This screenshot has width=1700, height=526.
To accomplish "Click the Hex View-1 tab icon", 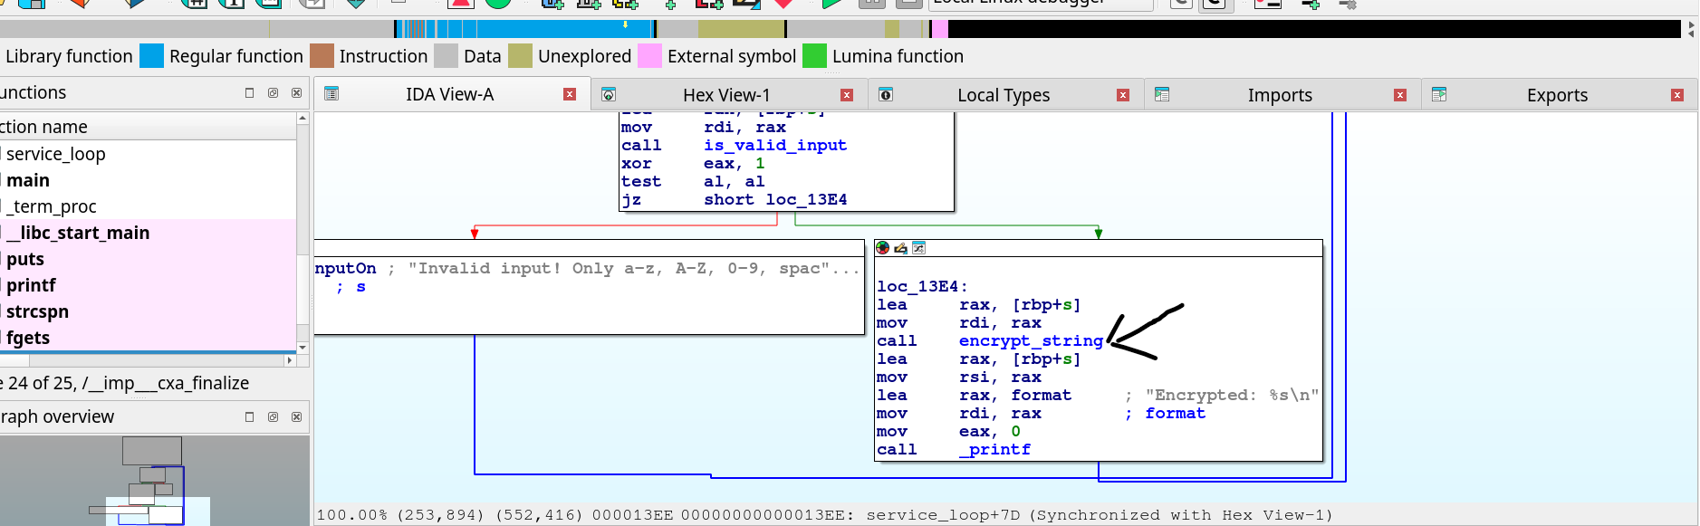I will click(609, 95).
